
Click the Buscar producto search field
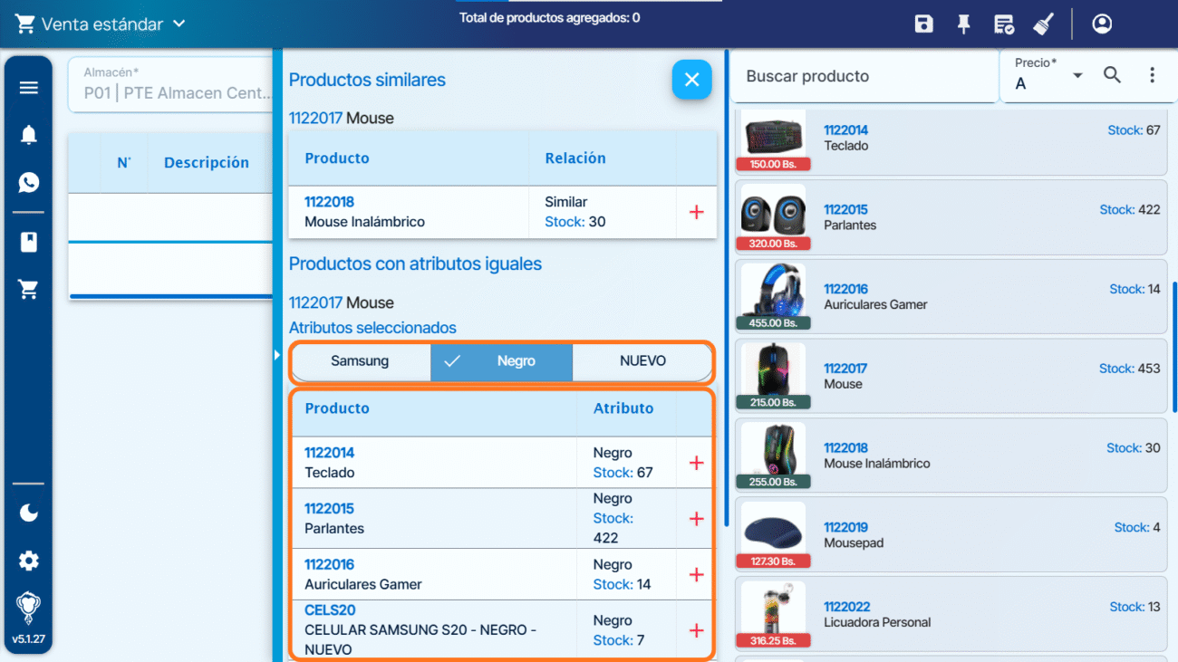pyautogui.click(x=864, y=77)
